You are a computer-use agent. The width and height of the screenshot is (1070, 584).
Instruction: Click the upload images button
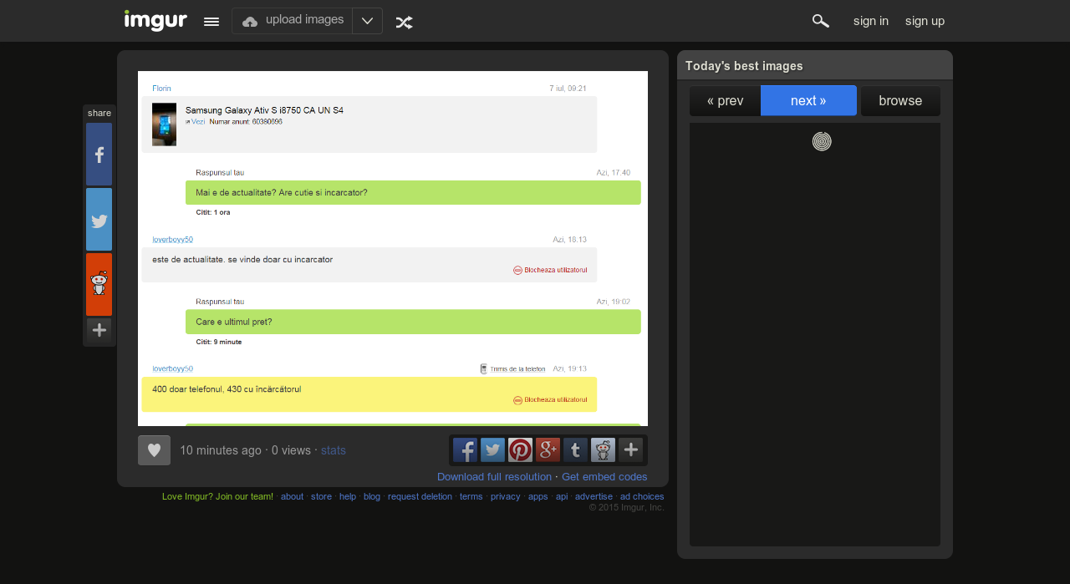(x=293, y=21)
